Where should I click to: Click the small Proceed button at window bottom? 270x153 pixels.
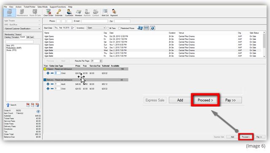click(x=246, y=137)
